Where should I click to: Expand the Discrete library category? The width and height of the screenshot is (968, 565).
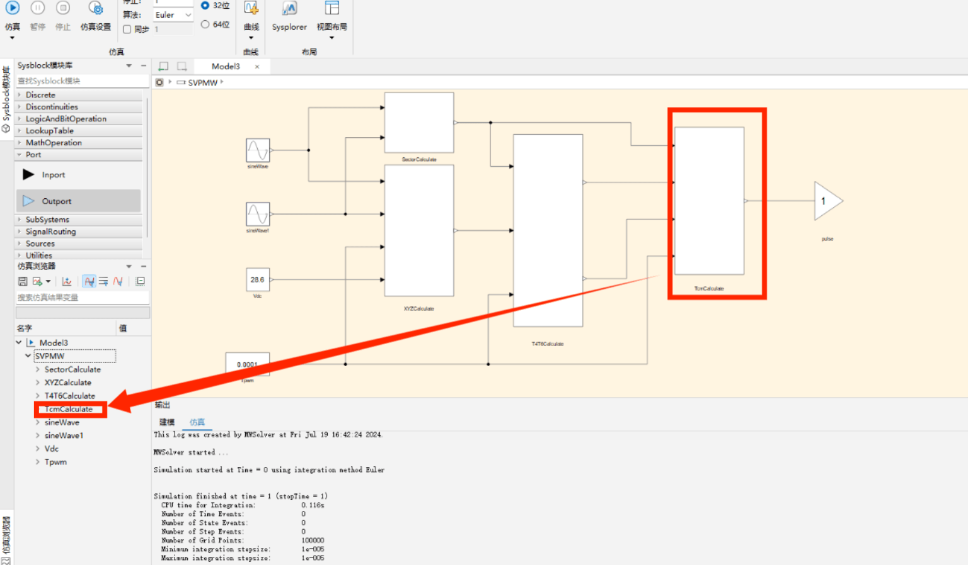point(78,95)
